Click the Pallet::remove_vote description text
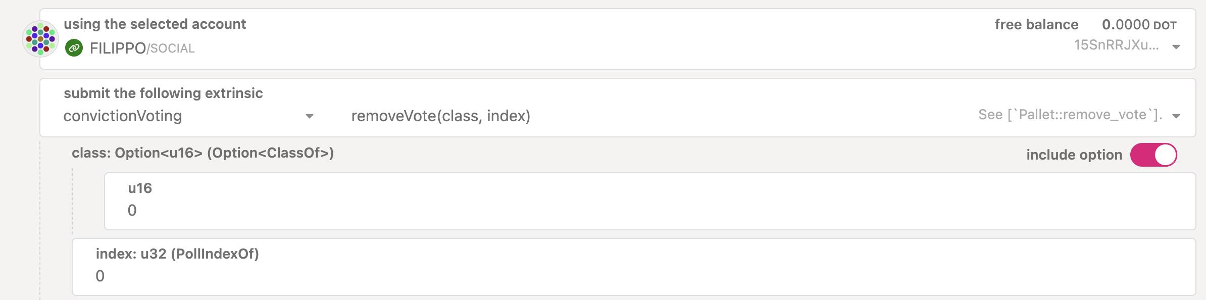 point(1070,115)
